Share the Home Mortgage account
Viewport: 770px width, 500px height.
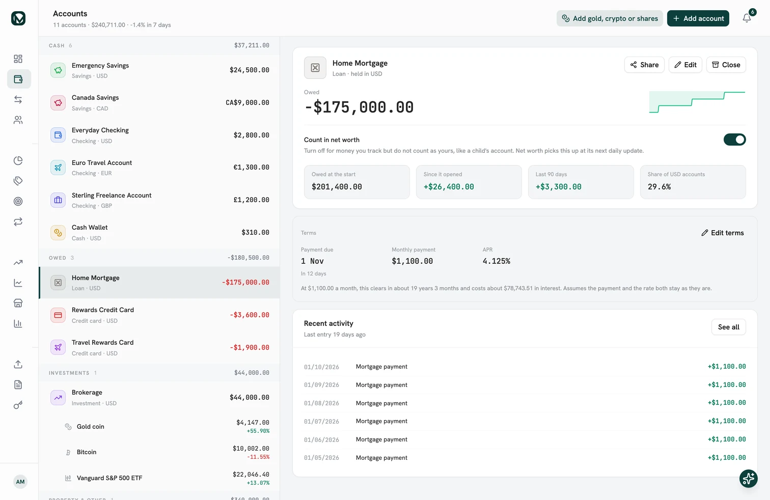click(644, 65)
